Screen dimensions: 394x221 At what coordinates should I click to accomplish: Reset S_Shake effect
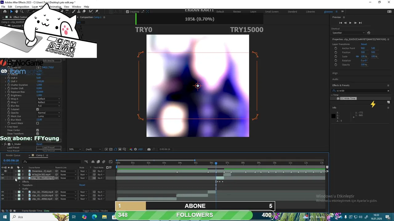click(39, 144)
